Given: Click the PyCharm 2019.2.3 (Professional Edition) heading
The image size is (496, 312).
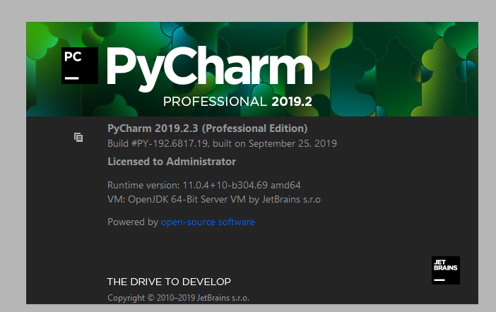Looking at the screenshot, I should coord(208,128).
